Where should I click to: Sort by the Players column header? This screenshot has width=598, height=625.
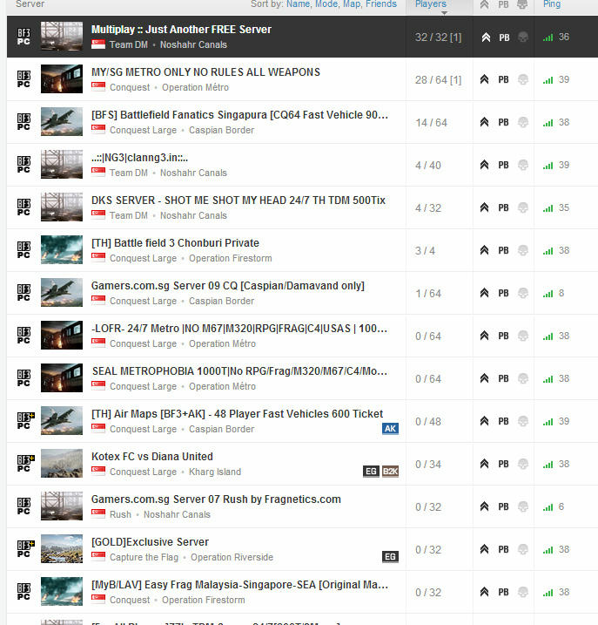tap(431, 4)
